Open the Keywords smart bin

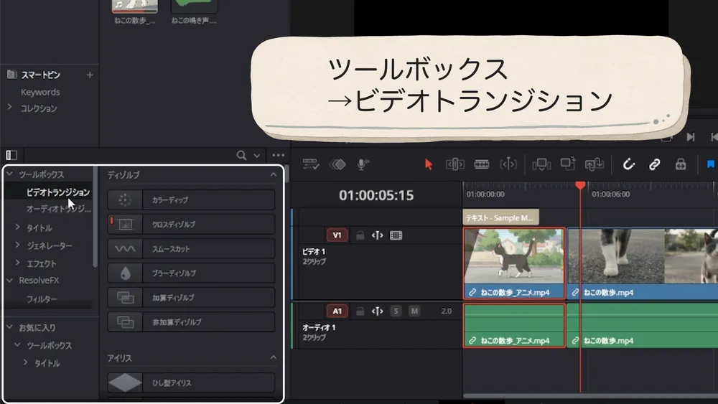[x=40, y=92]
